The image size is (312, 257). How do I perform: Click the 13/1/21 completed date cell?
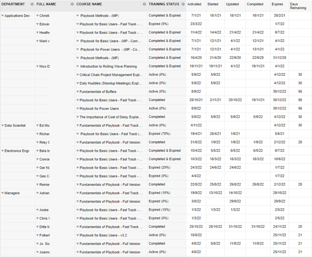258,49
